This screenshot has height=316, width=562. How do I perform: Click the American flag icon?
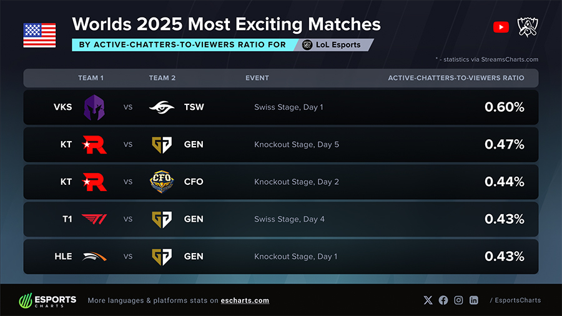(39, 36)
